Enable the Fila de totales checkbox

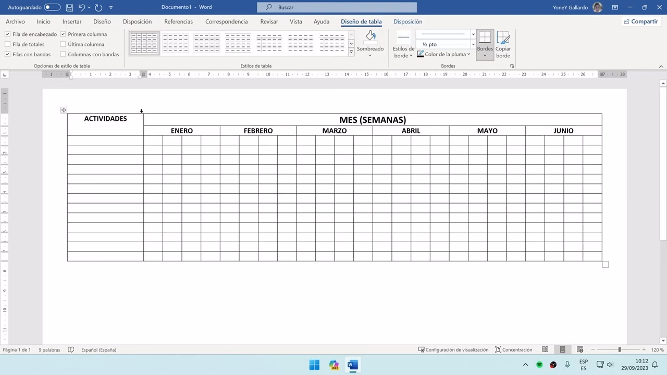coord(8,44)
